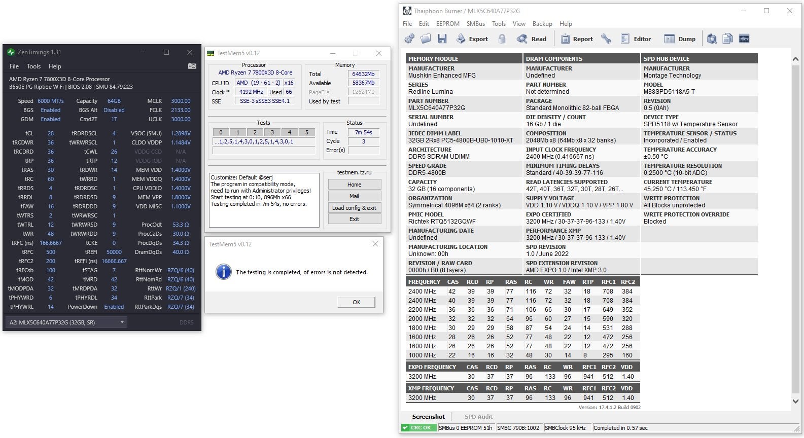804x438 pixels.
Task: Open the Tools menu in ZenTimings
Action: pos(33,66)
